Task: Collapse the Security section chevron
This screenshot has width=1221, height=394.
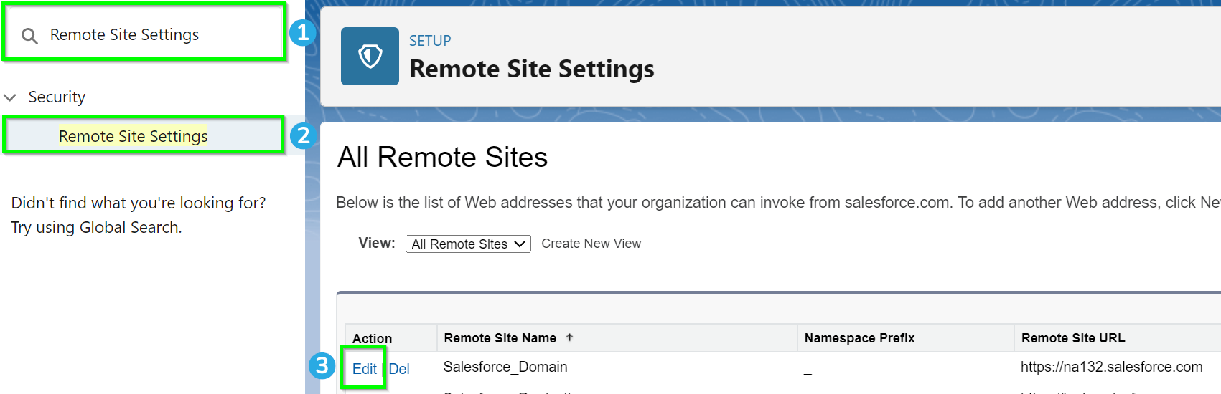Action: [10, 97]
